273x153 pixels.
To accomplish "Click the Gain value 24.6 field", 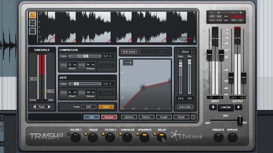I will [180, 99].
